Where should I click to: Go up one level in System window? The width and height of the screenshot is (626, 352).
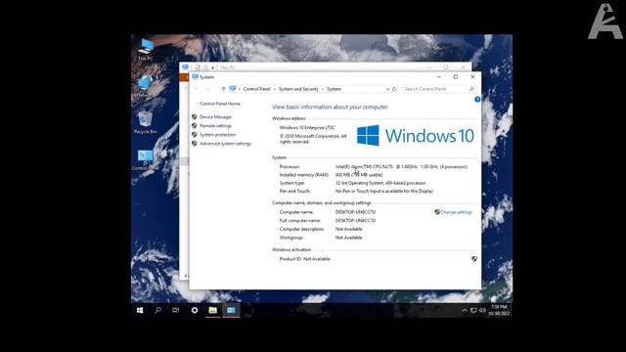(224, 89)
